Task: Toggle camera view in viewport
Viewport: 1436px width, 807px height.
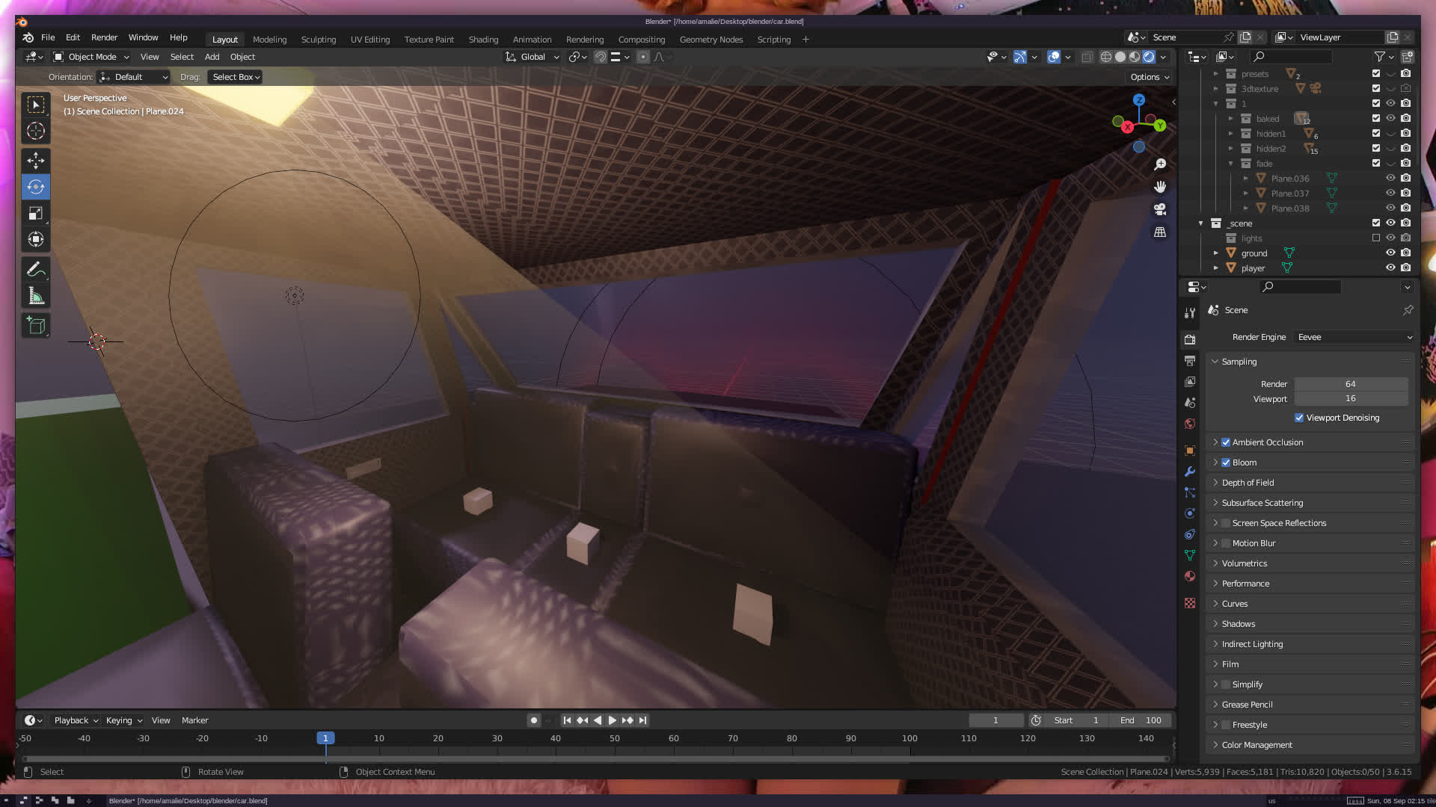Action: tap(1160, 209)
